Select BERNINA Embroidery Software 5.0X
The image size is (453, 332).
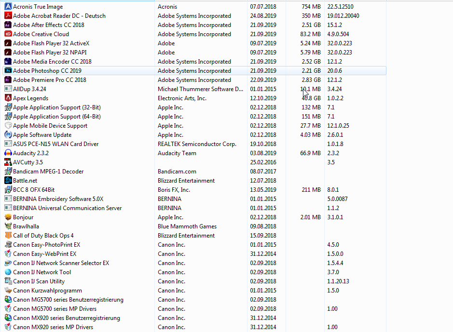[58, 199]
